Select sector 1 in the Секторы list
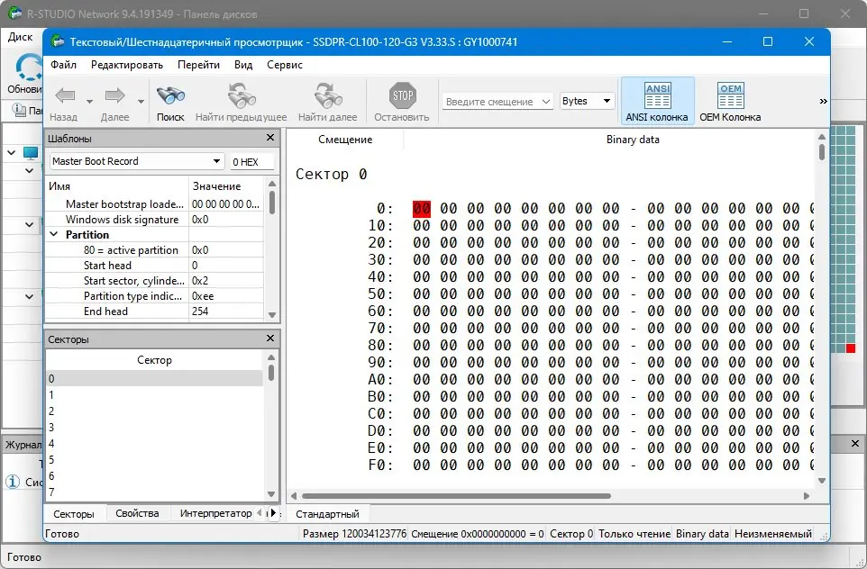The image size is (867, 569). click(x=154, y=395)
